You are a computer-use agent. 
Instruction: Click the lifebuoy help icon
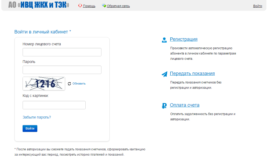tap(80, 6)
